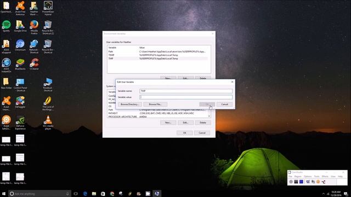This screenshot has height=197, width=351.
Task: Open the Google Drive desktop shortcut
Action: tap(20, 26)
